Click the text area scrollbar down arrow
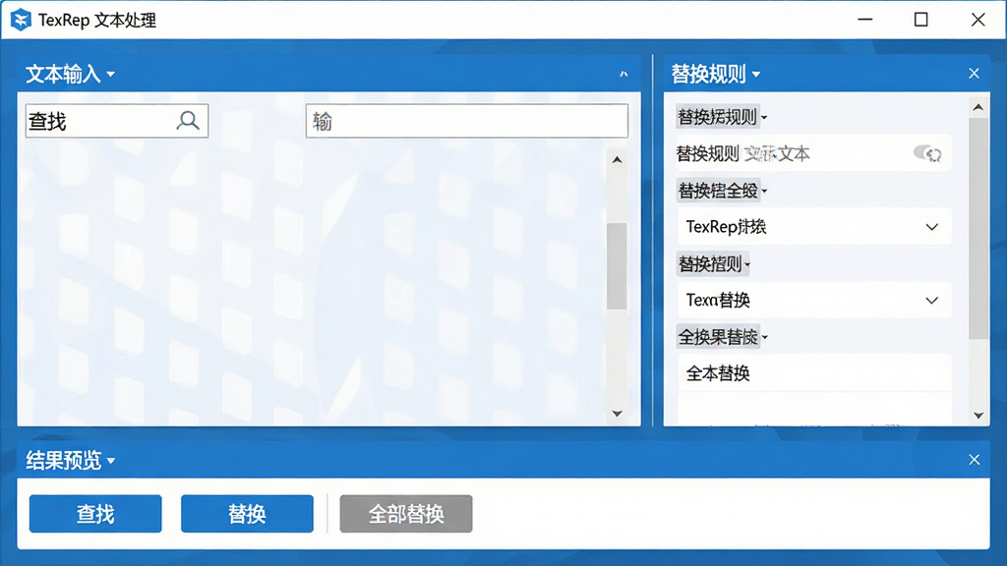 pos(617,414)
